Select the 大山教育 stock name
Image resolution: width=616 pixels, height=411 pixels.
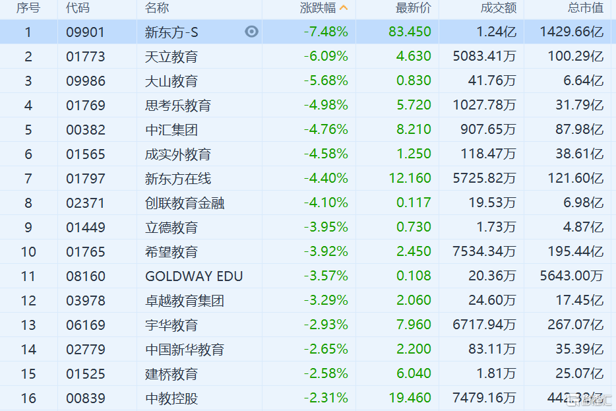click(x=171, y=81)
